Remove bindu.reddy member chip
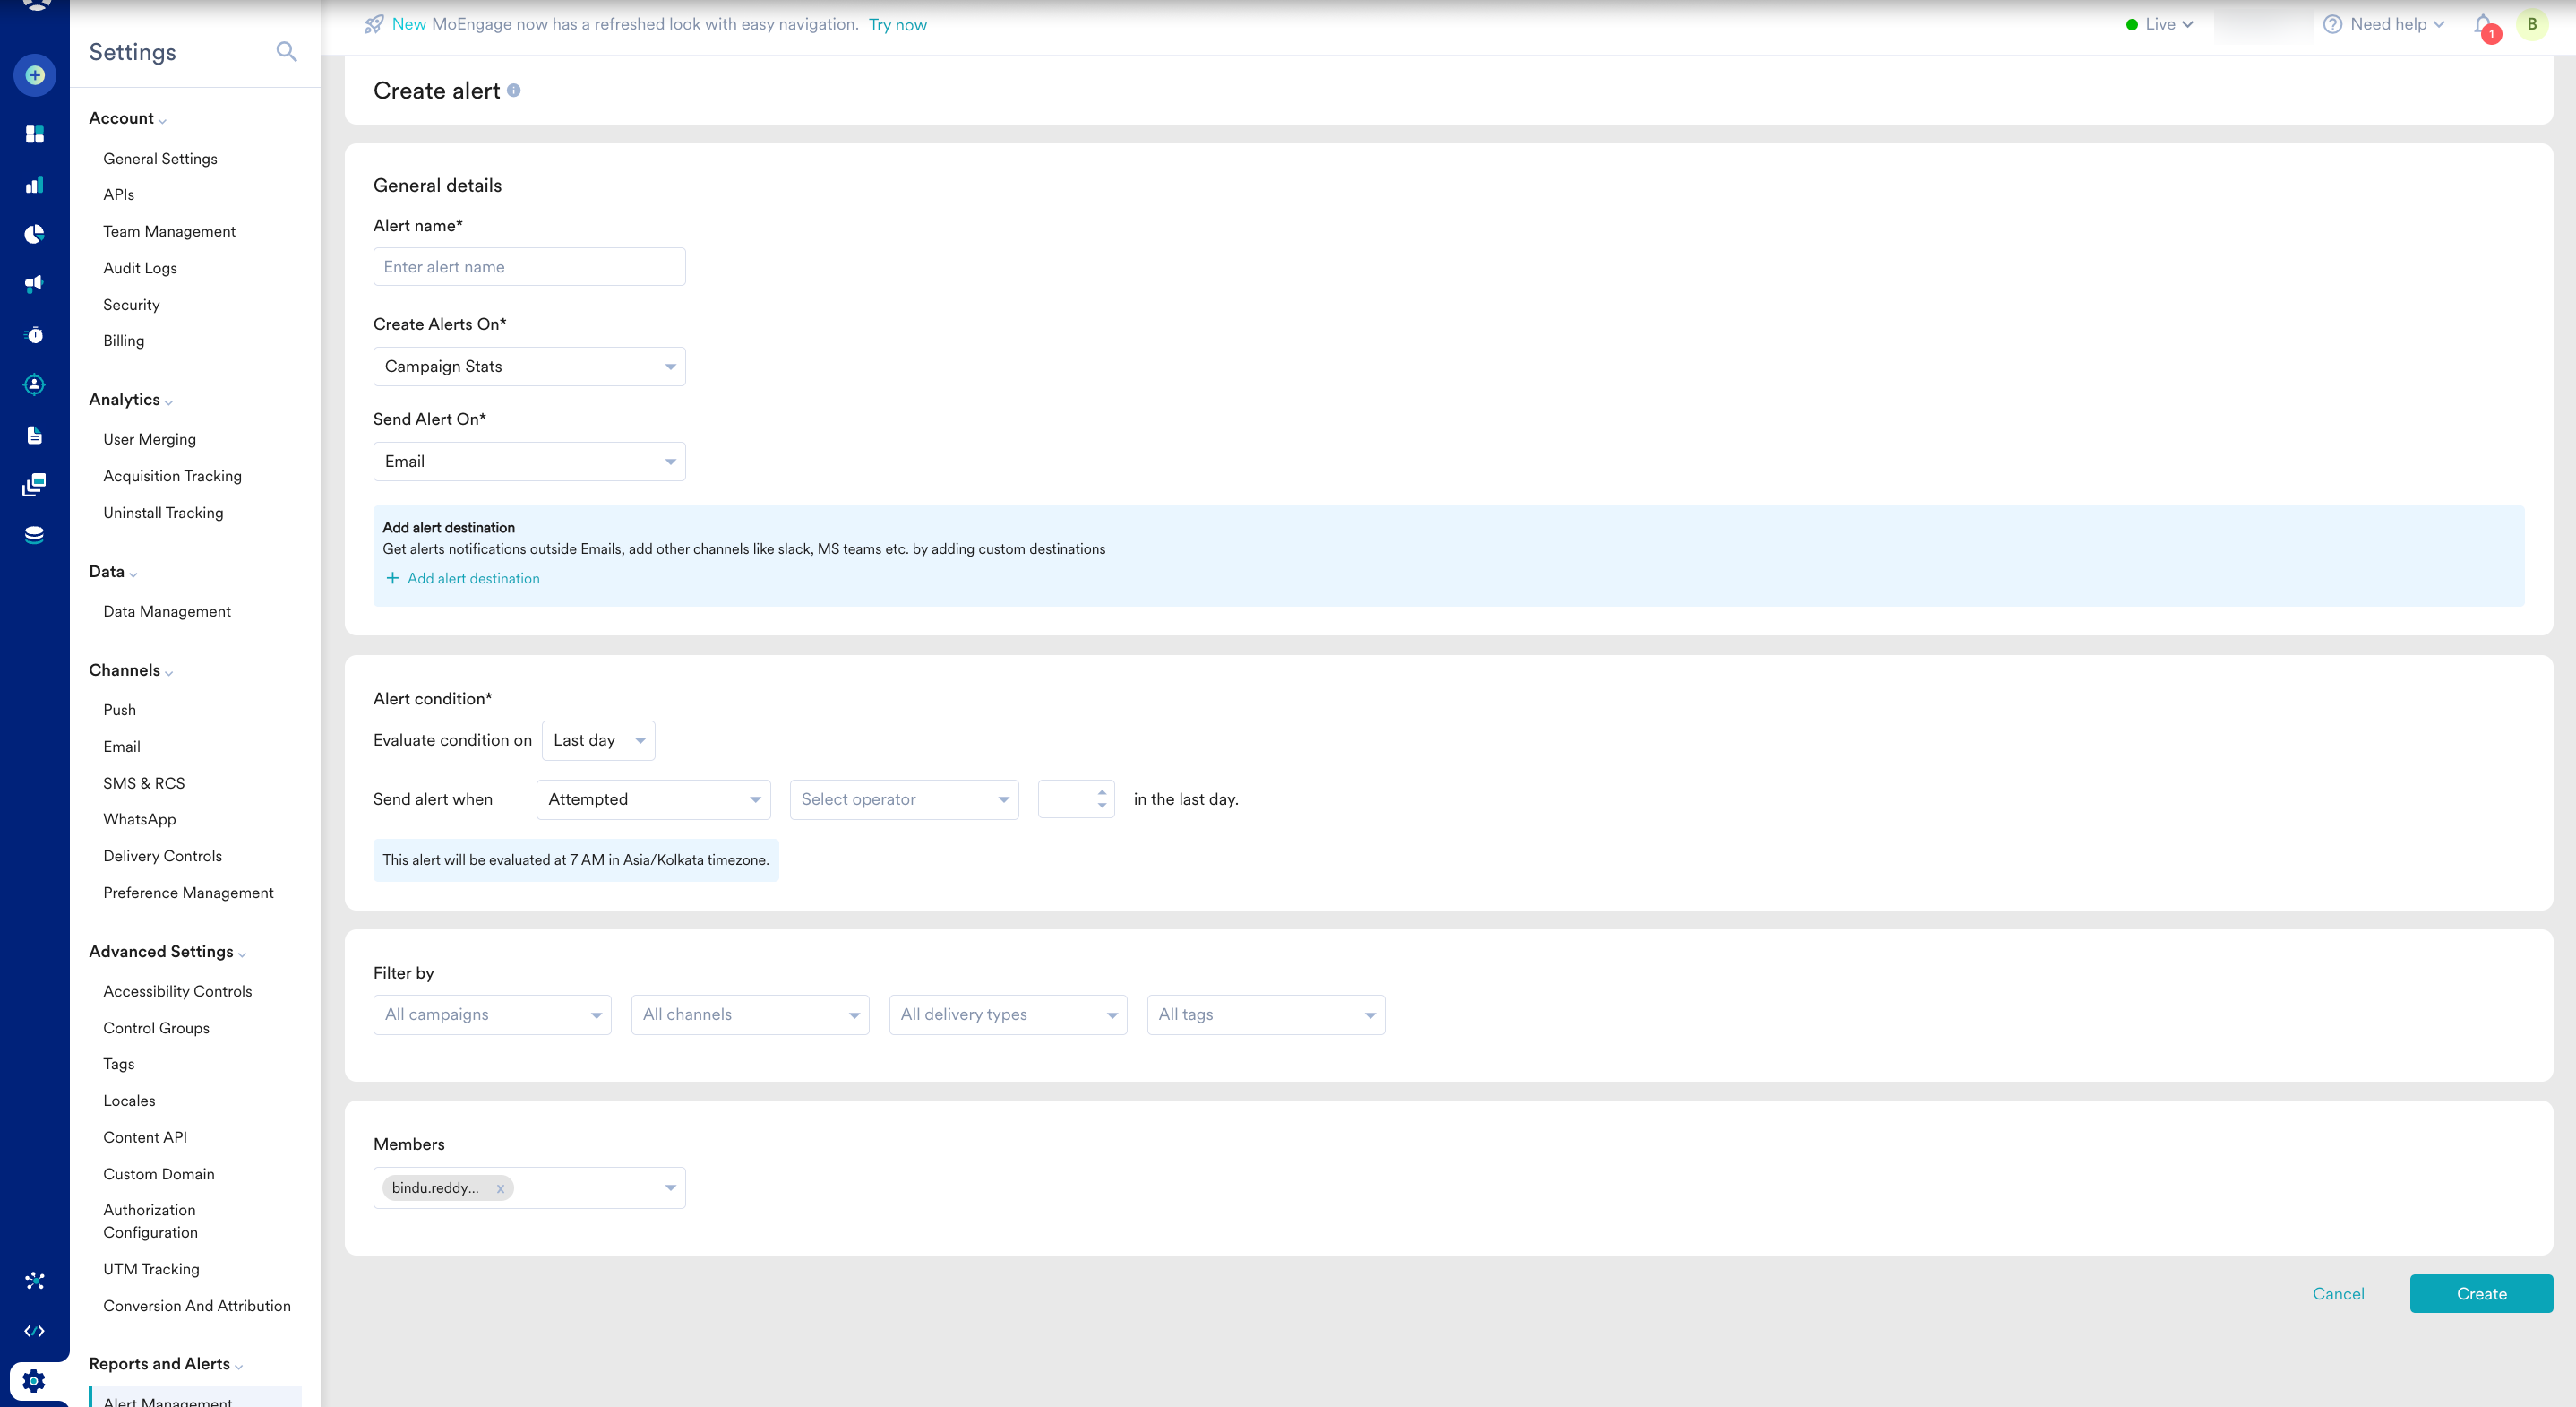 coord(500,1189)
